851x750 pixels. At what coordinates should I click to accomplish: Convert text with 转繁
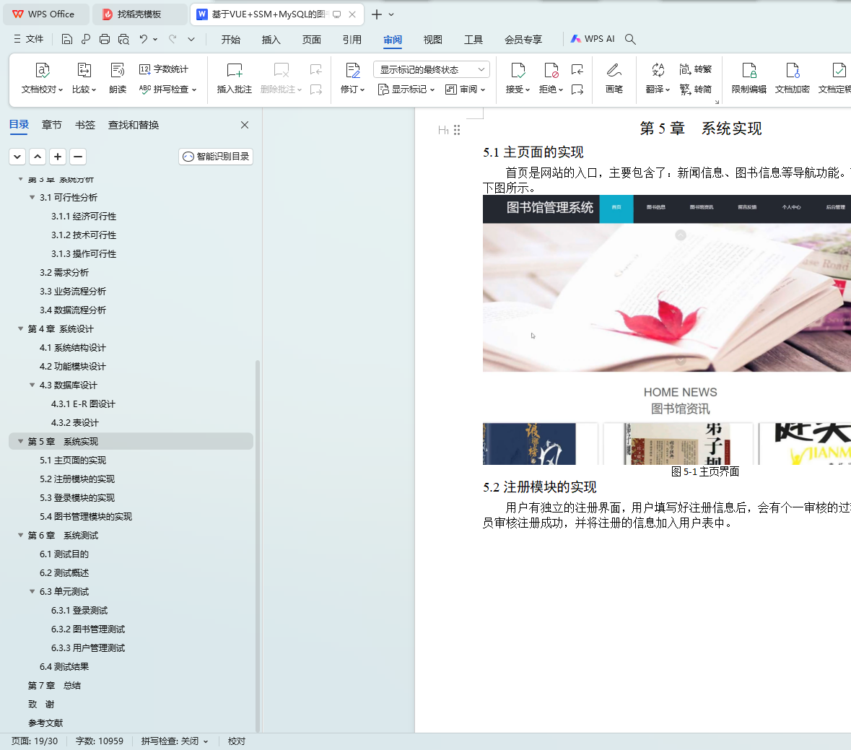click(695, 69)
